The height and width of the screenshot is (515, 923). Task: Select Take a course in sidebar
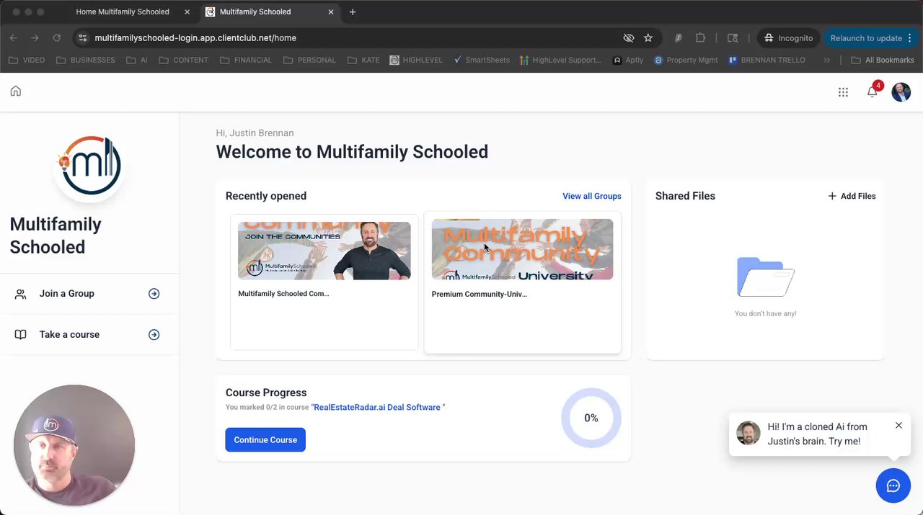(89, 335)
